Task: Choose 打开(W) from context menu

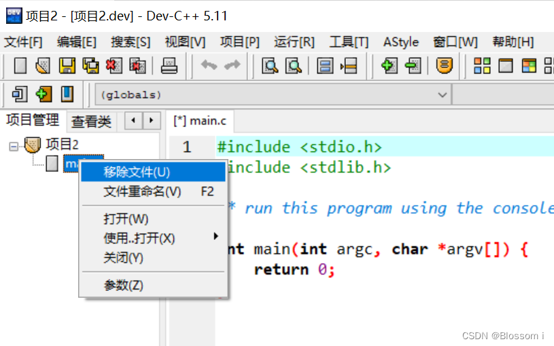Action: click(153, 219)
